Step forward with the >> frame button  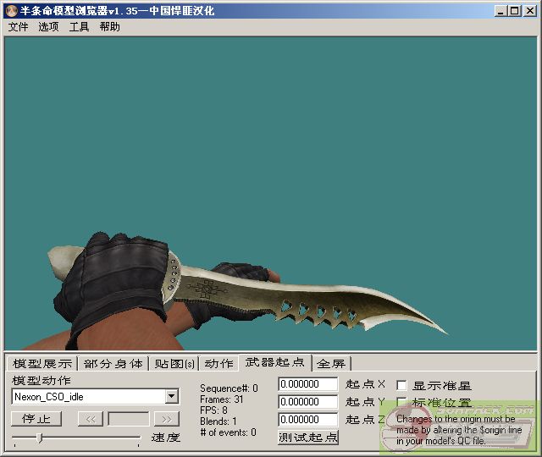point(167,419)
